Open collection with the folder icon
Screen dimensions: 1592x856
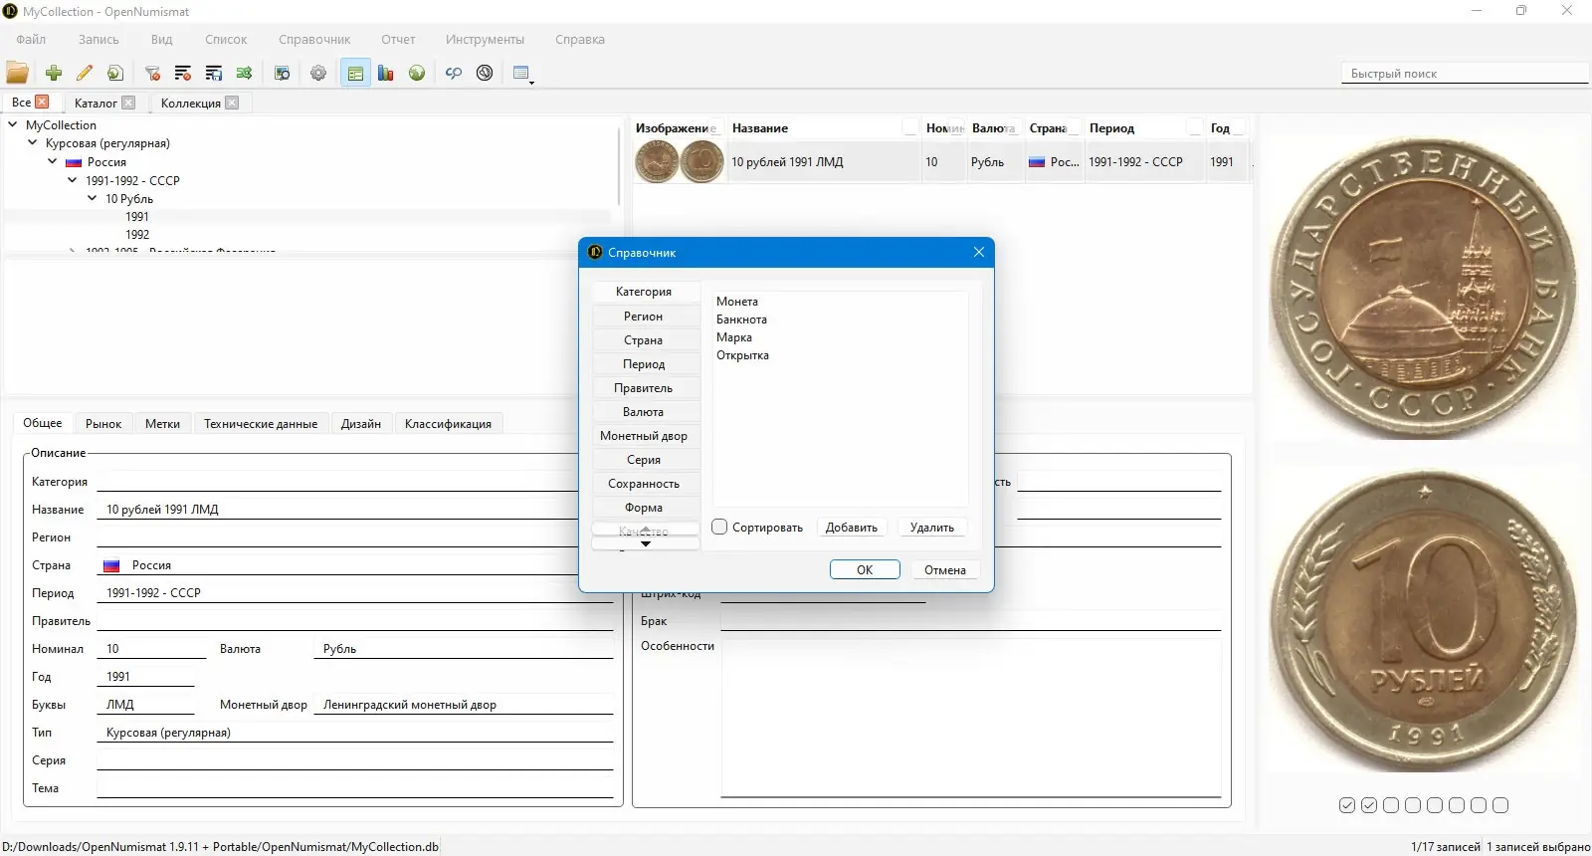17,73
